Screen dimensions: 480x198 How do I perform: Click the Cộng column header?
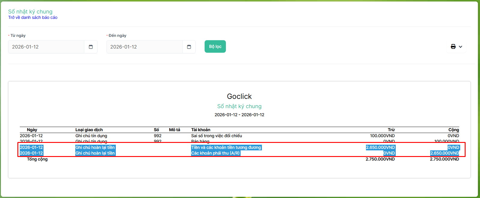pos(454,130)
